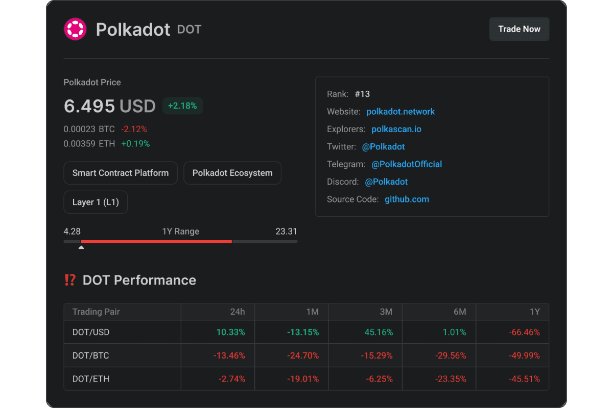Click the -23.35% cell in the table
This screenshot has height=408, width=613.
[x=450, y=379]
